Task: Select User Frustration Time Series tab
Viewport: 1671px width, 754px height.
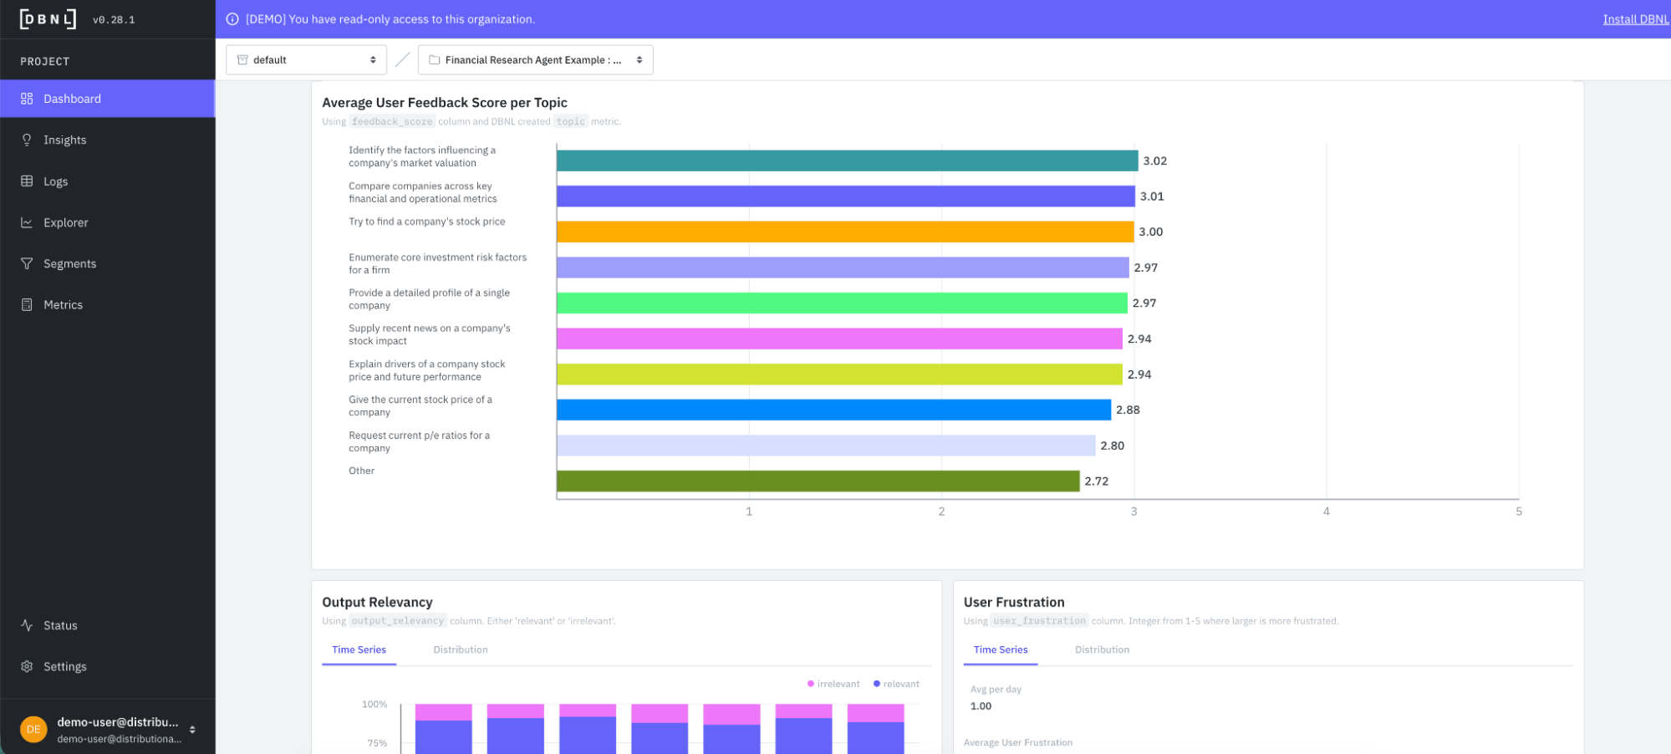Action: click(1001, 650)
